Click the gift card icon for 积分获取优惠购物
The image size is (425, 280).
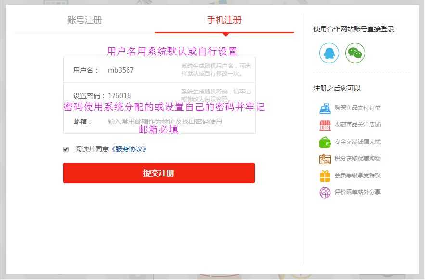pos(325,159)
